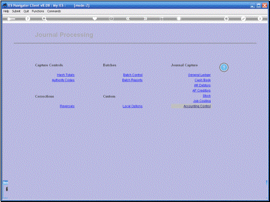Open the Commands menu
270x202 pixels.
(x=54, y=11)
